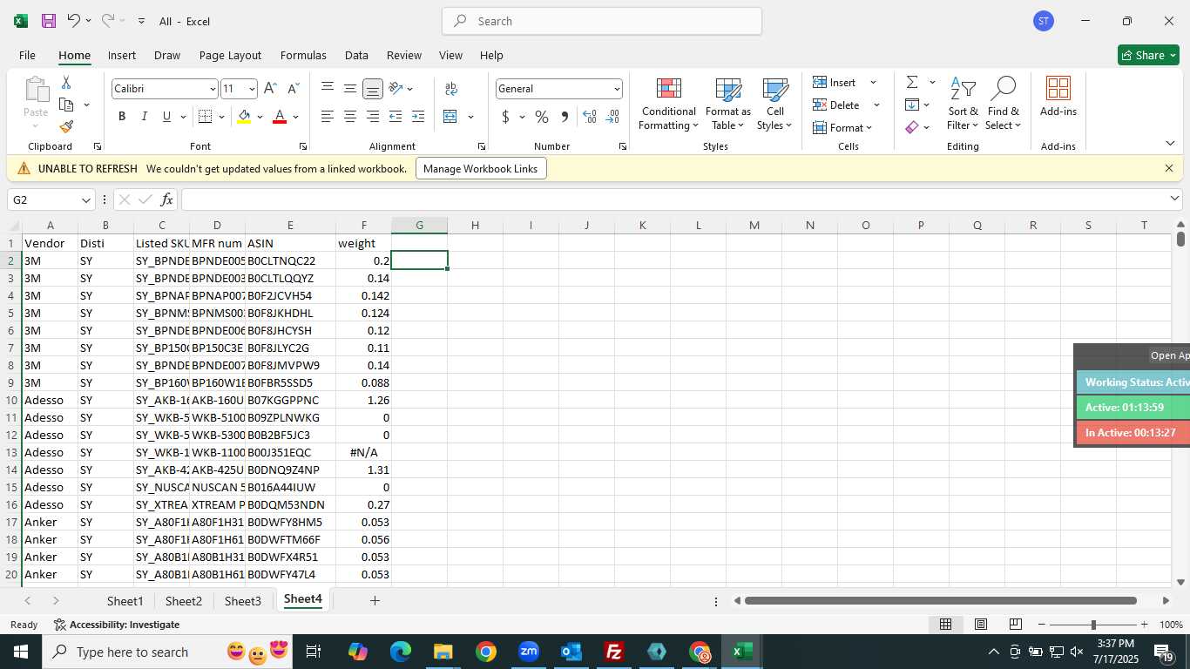Click the Decrease Decimal icon
Screen dimensions: 1190x669
pos(612,117)
